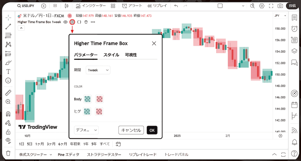Take chart snapshot with camera icon
This screenshot has width=301, height=161.
click(280, 6)
